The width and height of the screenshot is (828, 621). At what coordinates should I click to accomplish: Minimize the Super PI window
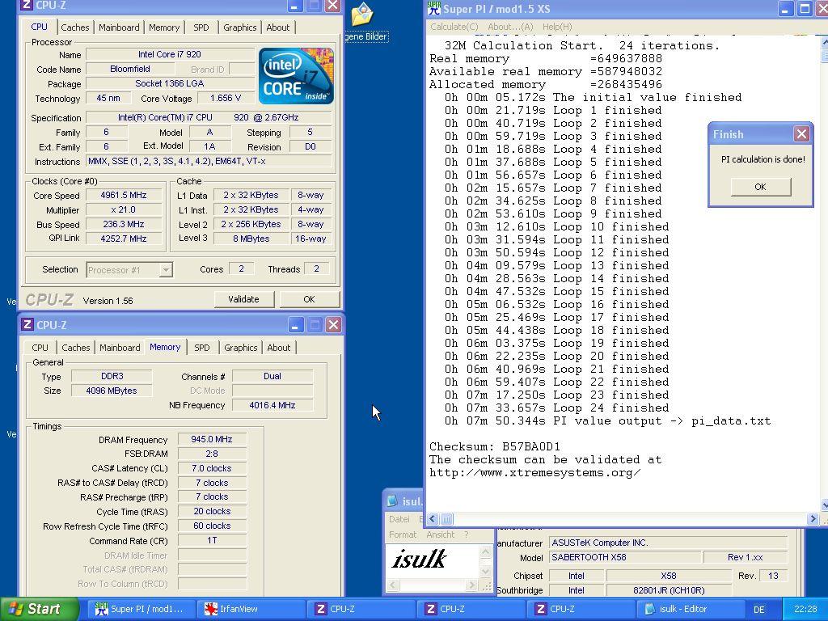[785, 8]
